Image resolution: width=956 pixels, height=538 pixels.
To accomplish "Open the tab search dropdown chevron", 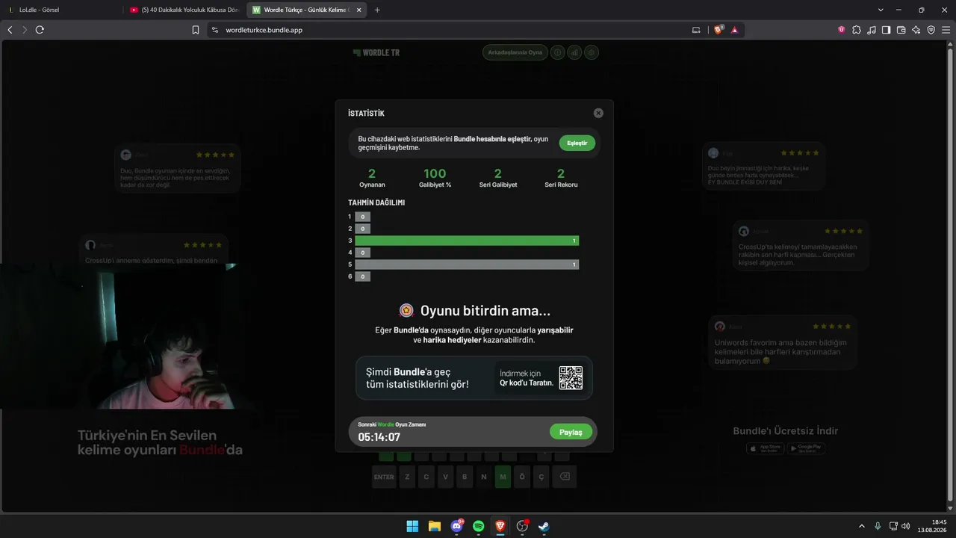I will pos(881,10).
